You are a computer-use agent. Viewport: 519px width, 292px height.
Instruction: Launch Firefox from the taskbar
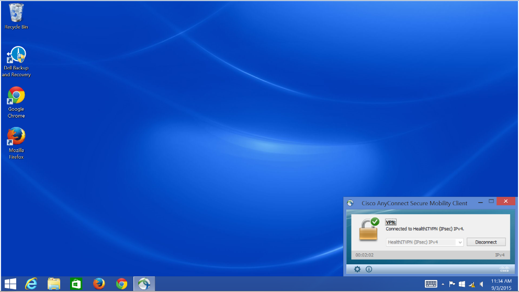(x=99, y=284)
